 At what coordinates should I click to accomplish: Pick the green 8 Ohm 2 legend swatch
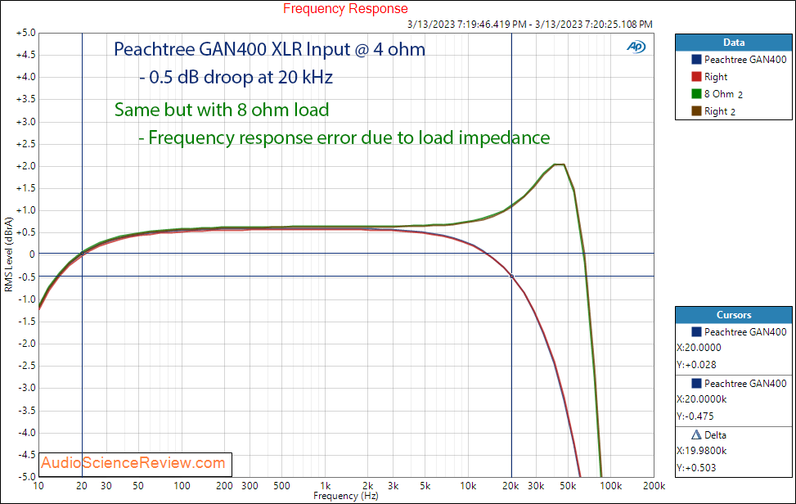696,94
